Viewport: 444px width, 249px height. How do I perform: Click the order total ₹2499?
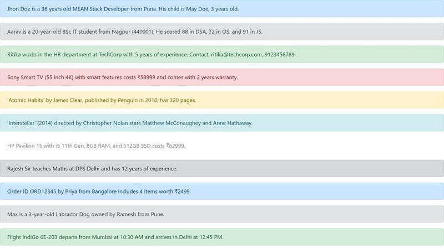point(181,191)
